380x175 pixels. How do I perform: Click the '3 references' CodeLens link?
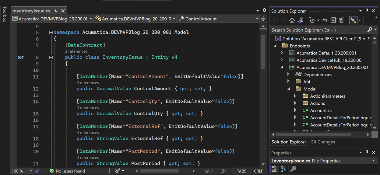[76, 51]
